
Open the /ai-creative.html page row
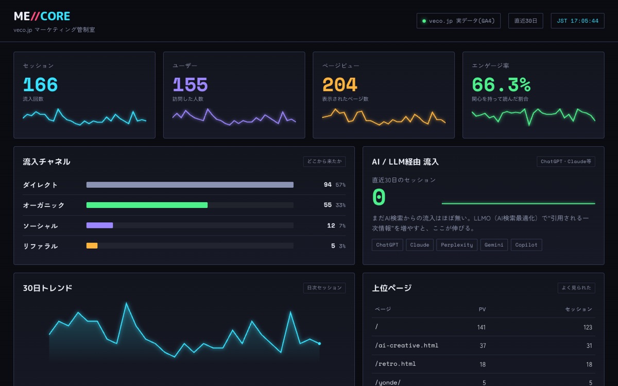(484, 345)
